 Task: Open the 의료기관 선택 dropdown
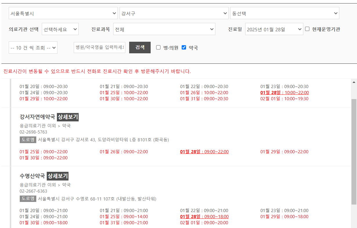[60, 29]
